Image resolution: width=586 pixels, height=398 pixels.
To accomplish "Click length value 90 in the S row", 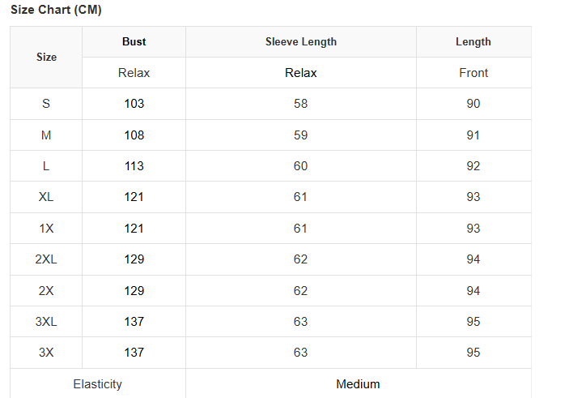I will point(473,104).
